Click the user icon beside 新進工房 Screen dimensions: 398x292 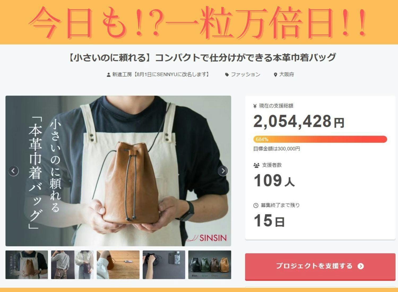109,75
